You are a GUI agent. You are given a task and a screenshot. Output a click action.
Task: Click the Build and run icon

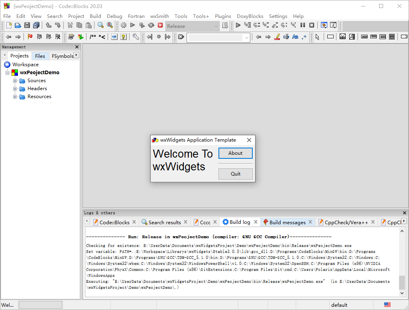[142, 25]
